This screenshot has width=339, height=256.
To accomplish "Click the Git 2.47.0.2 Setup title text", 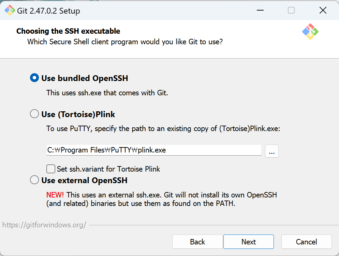I will point(48,11).
